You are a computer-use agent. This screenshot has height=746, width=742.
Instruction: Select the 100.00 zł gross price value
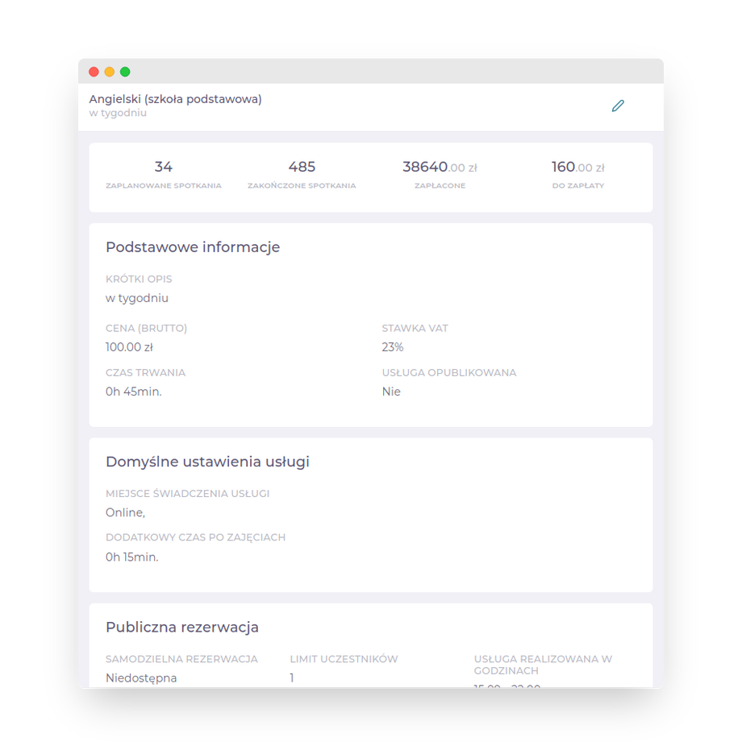click(129, 347)
